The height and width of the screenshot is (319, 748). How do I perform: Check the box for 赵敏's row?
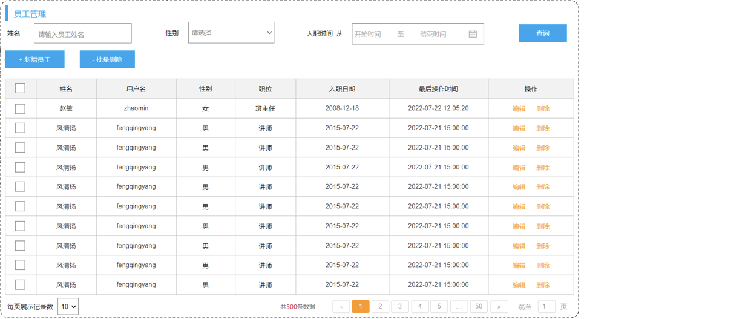pos(20,109)
